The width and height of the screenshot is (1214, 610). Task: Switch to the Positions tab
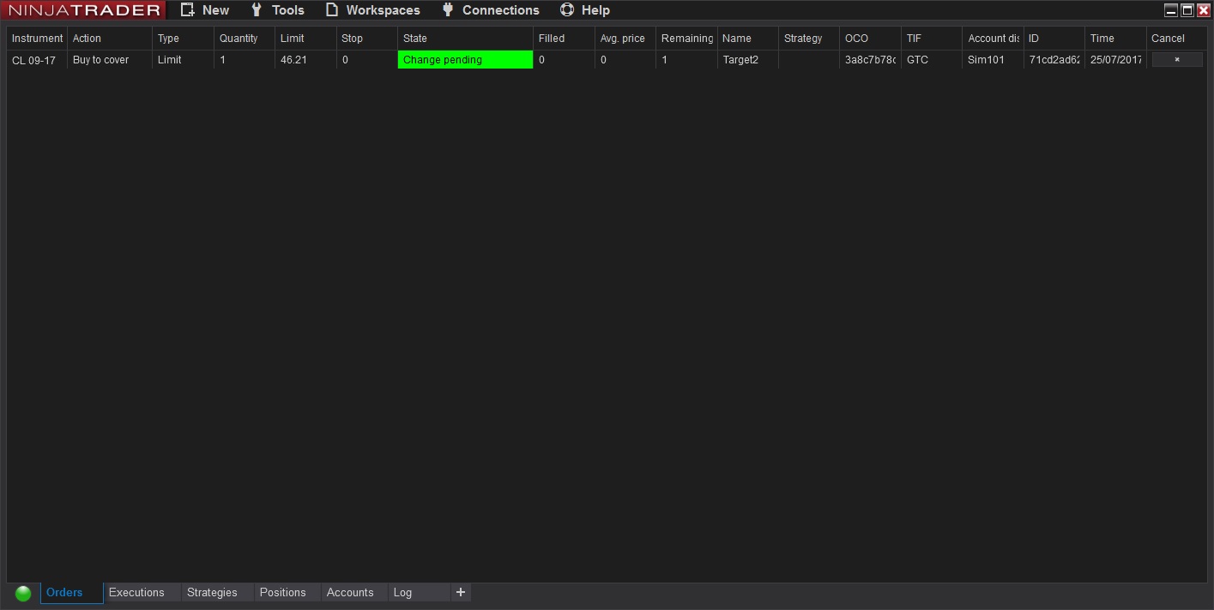tap(288, 593)
